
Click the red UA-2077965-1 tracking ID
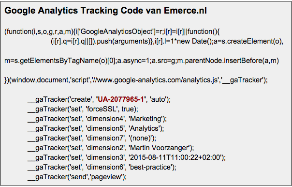click(x=121, y=99)
